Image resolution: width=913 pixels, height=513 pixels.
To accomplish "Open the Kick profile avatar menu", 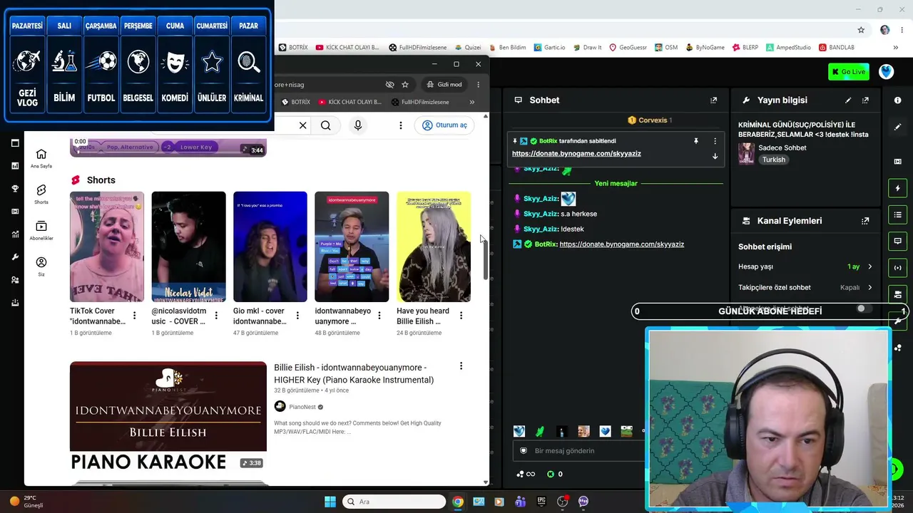I will (x=886, y=71).
